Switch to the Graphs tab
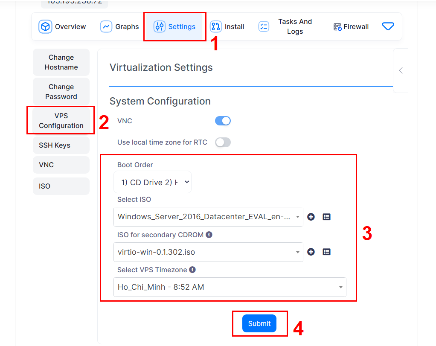This screenshot has height=346, width=436. pyautogui.click(x=119, y=27)
